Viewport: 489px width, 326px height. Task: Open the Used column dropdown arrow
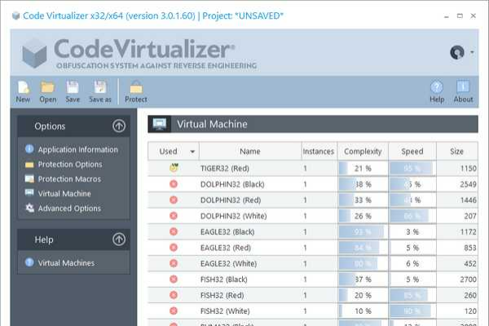pyautogui.click(x=192, y=152)
